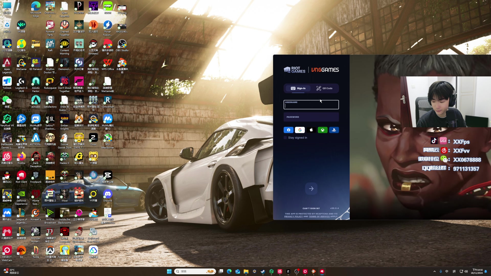The width and height of the screenshot is (491, 276).
Task: Select the KovaaK's desktop icon
Action: pyautogui.click(x=36, y=214)
